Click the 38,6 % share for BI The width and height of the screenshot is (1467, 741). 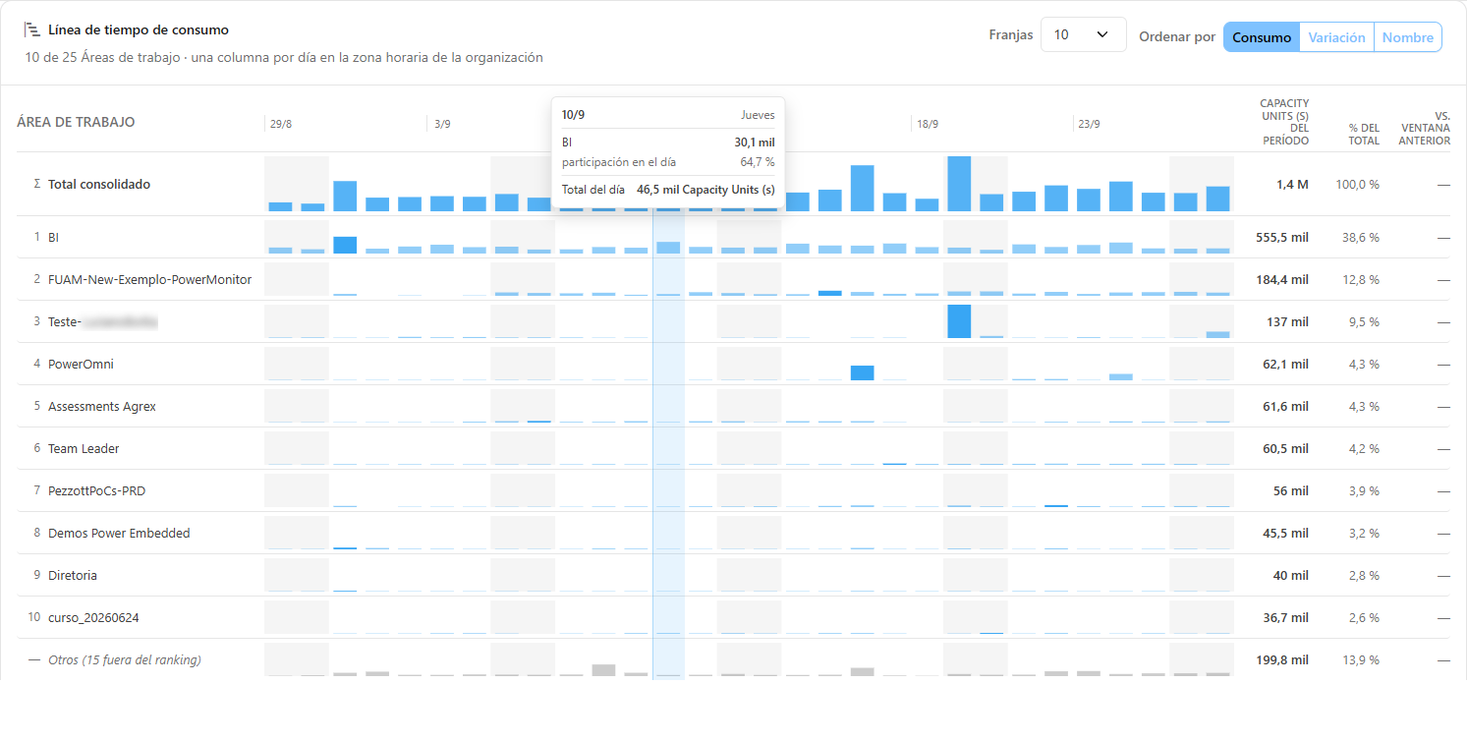(x=1361, y=238)
